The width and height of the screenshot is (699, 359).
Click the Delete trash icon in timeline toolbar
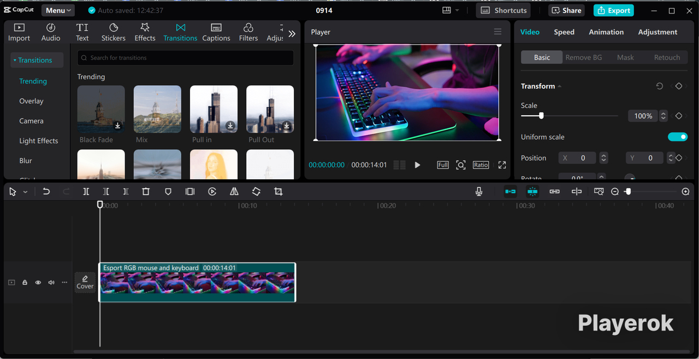146,192
